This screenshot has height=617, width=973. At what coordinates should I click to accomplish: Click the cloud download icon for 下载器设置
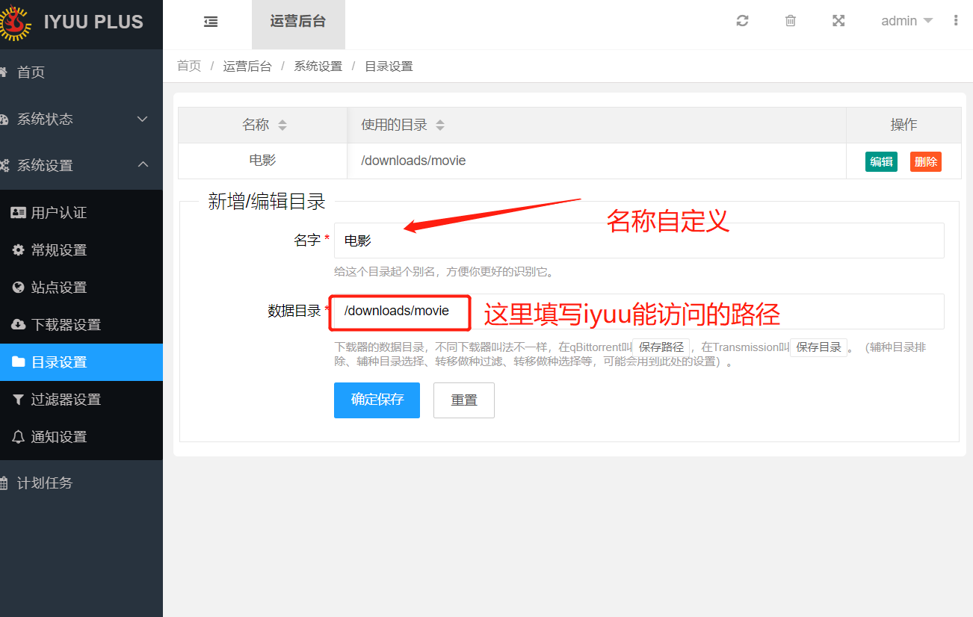pyautogui.click(x=19, y=325)
